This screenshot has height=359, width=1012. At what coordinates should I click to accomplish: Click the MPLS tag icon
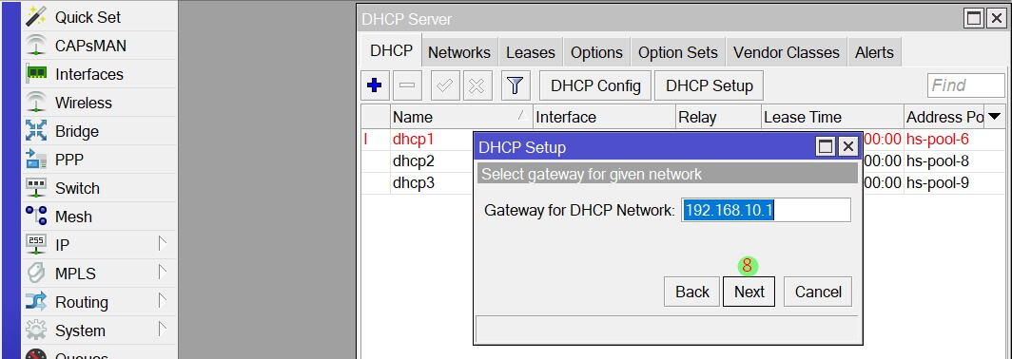tap(36, 274)
